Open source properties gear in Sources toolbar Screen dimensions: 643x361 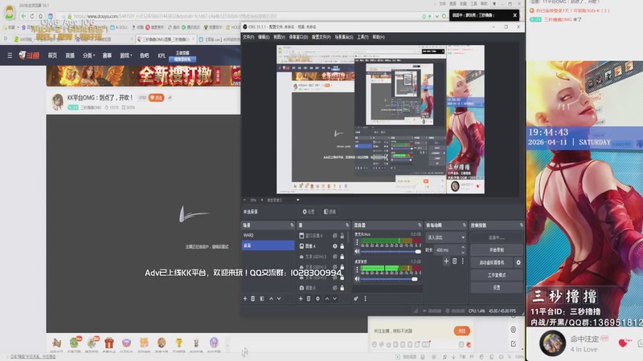pos(317,298)
